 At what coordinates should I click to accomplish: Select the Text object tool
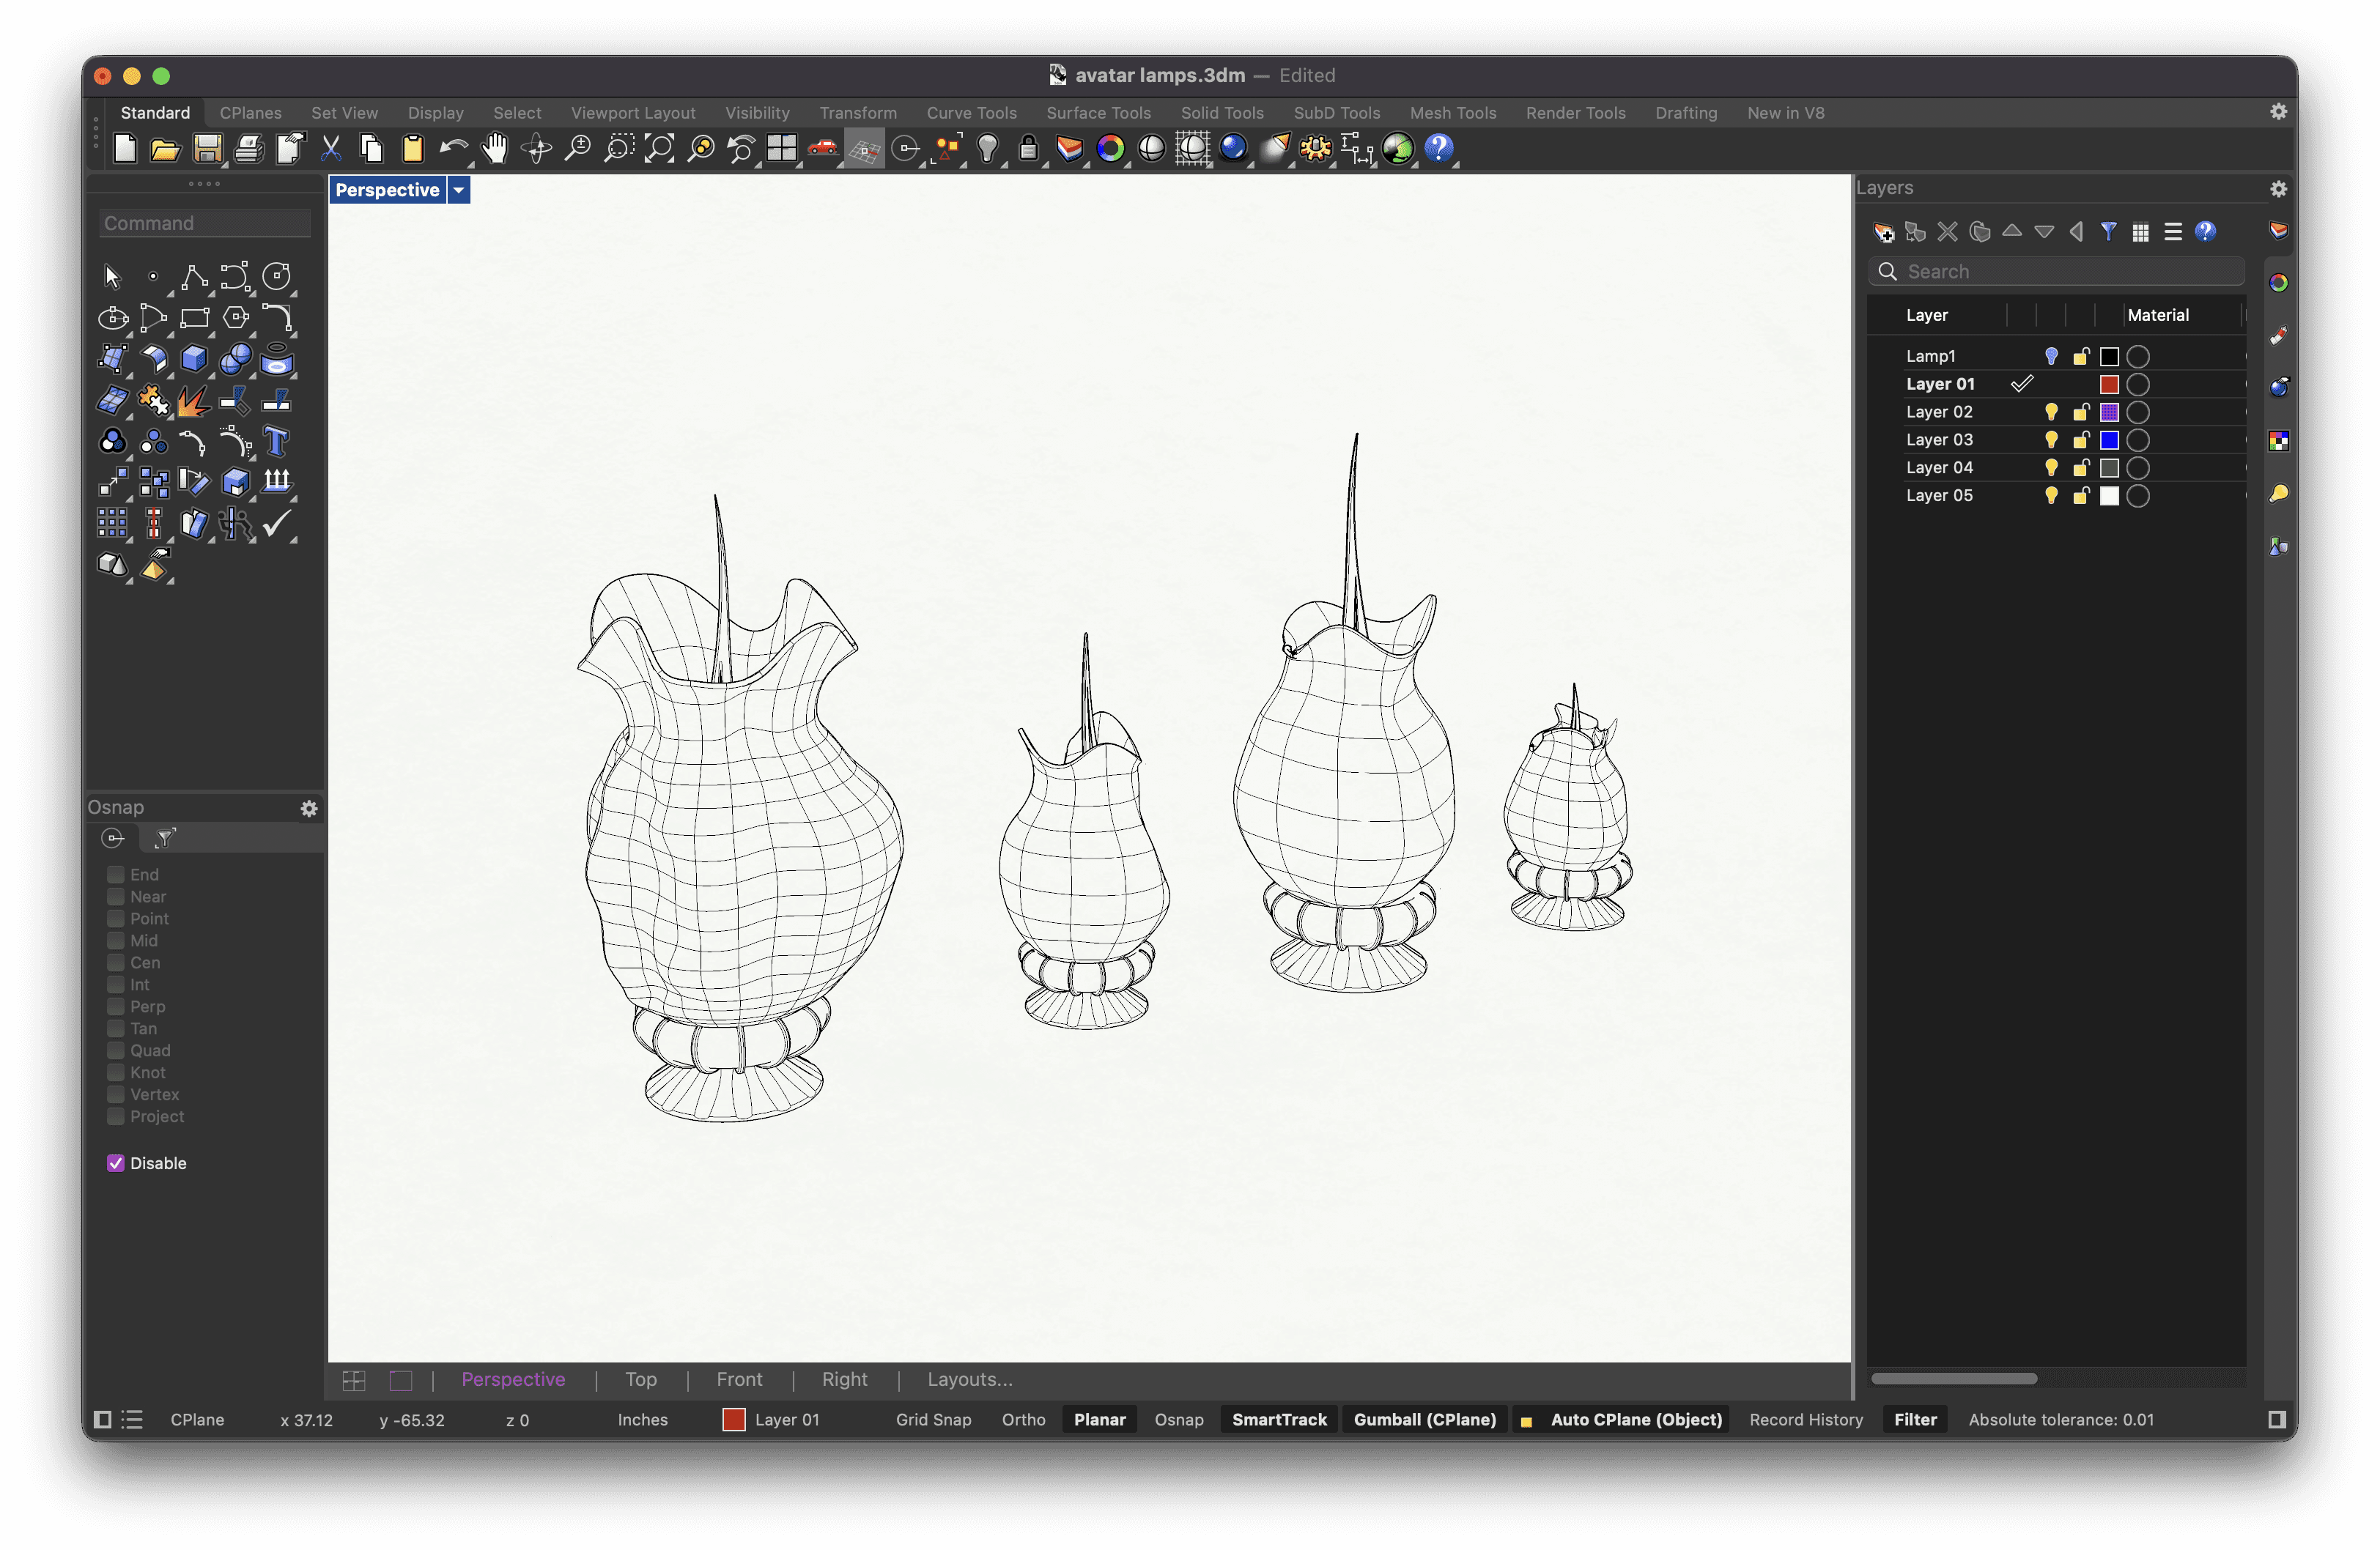(x=276, y=441)
